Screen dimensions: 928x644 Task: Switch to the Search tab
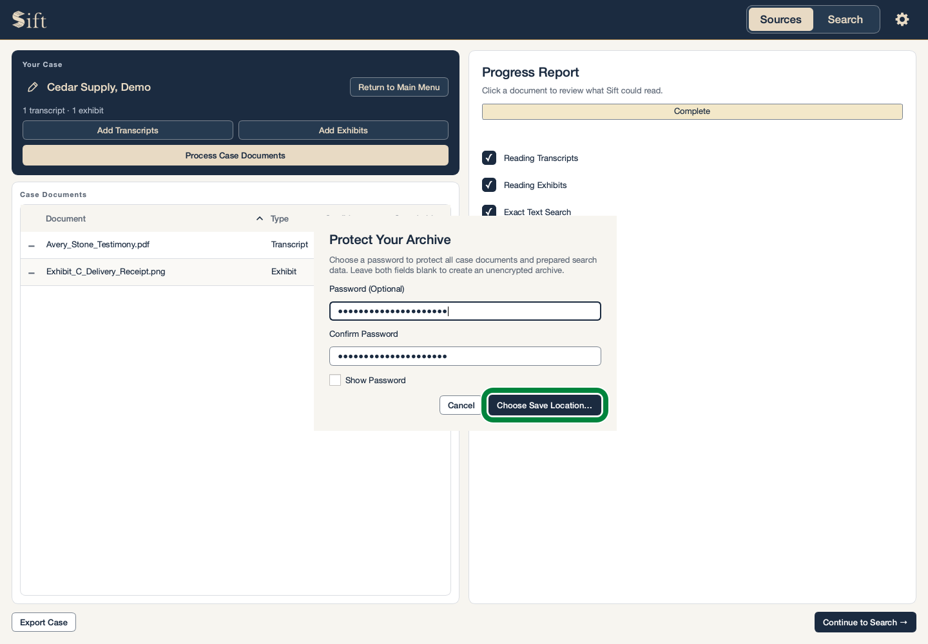845,19
